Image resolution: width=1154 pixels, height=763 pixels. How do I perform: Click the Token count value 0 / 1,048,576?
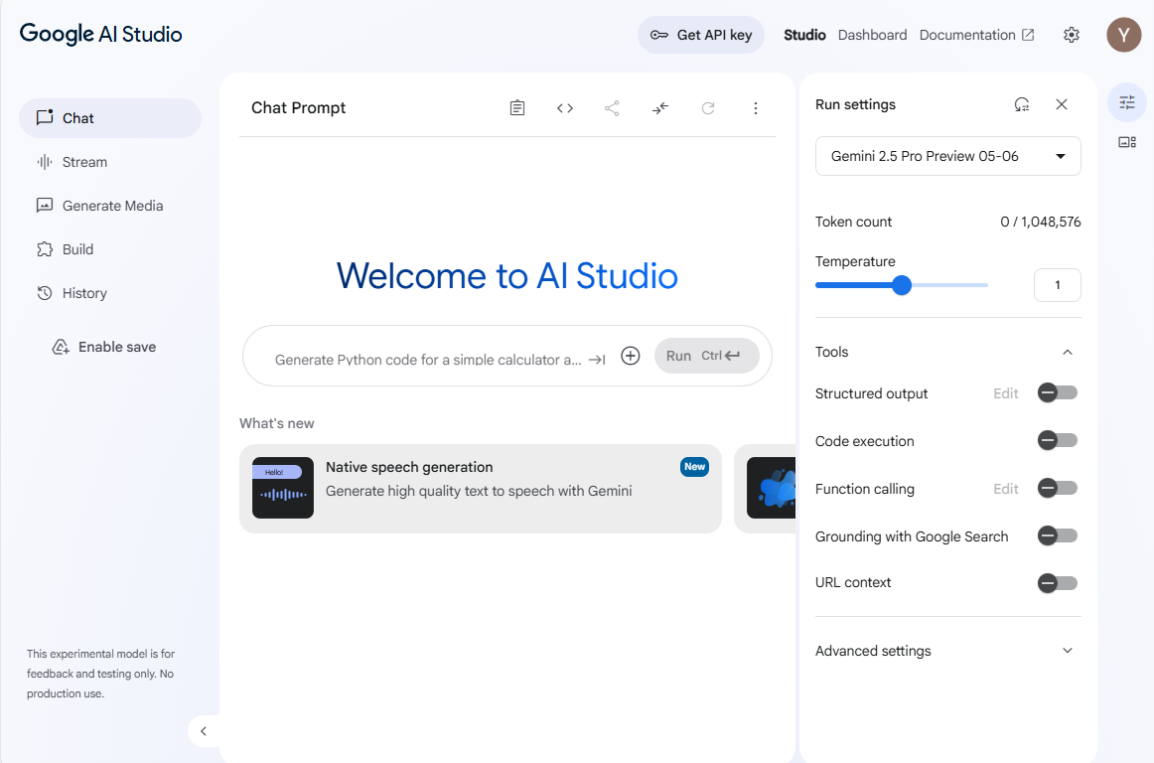click(x=1040, y=222)
